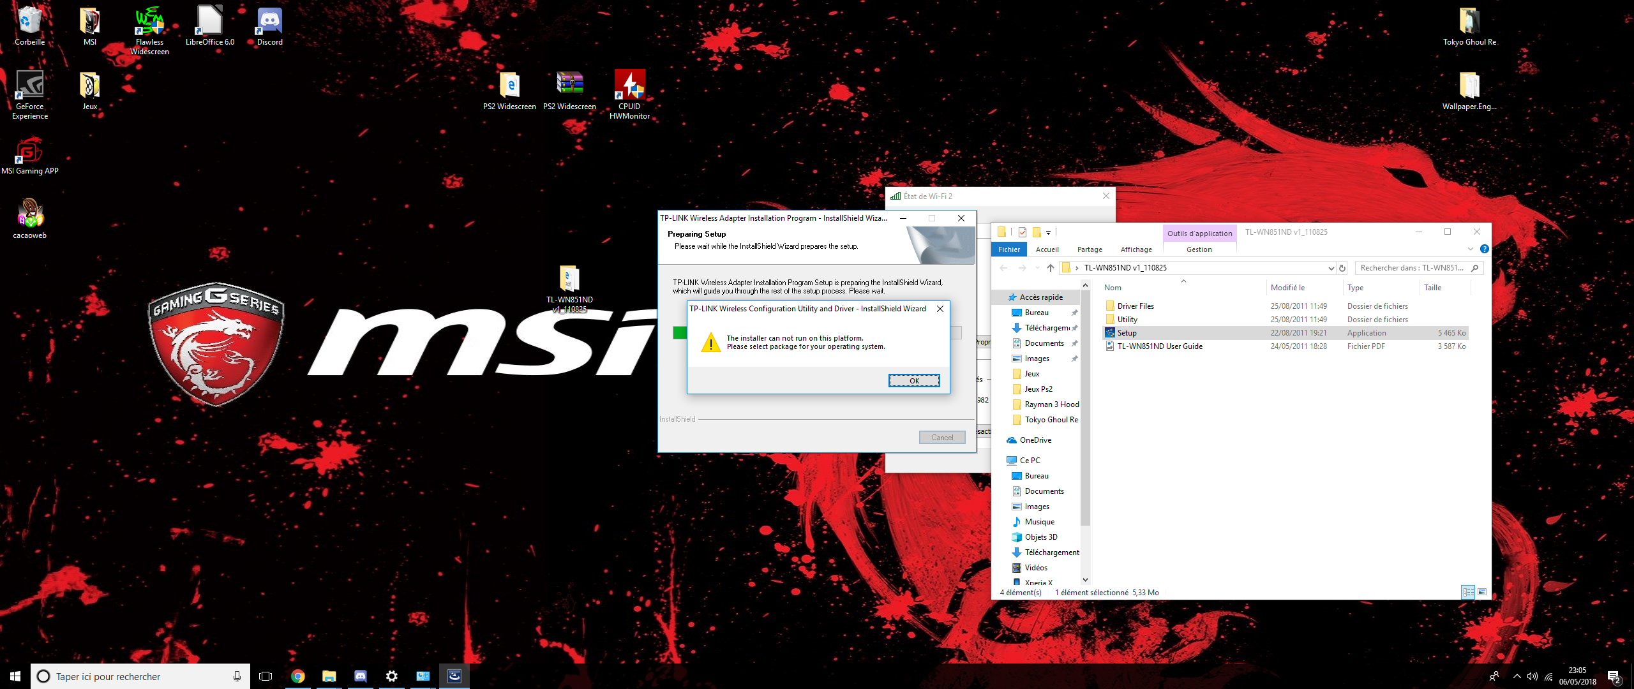Click the Wi-Fi icon in system tray
Screen dimensions: 1634x689
[1548, 678]
